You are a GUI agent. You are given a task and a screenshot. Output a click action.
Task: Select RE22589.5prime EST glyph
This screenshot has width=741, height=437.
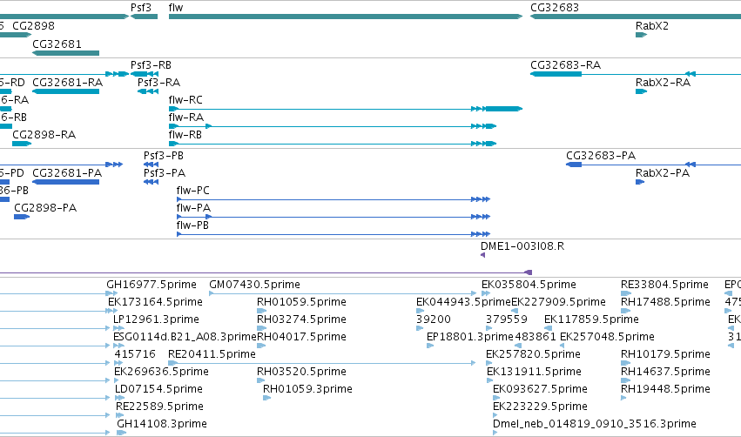click(120, 415)
